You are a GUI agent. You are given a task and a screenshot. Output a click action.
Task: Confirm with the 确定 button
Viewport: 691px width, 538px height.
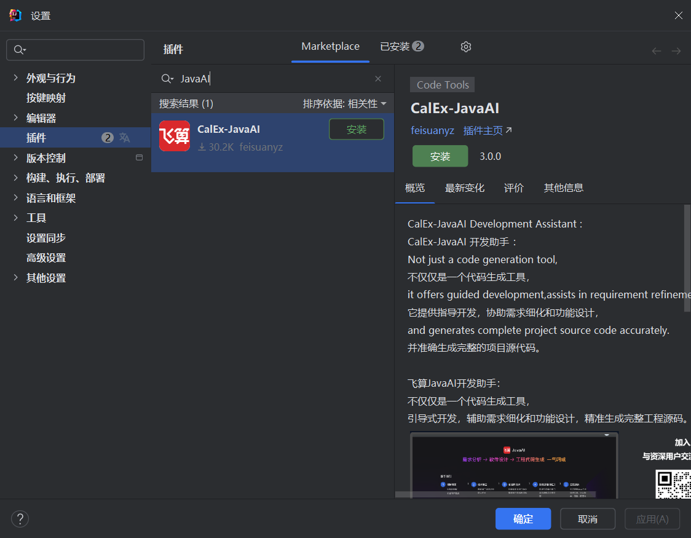coord(523,518)
